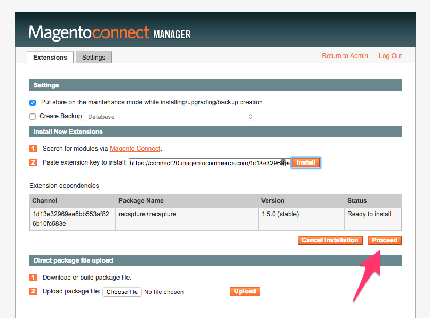Select the 1d13e32969ee6bb553af82 channel cell

pyautogui.click(x=73, y=219)
